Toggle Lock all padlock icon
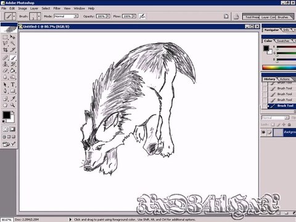 click(x=289, y=125)
